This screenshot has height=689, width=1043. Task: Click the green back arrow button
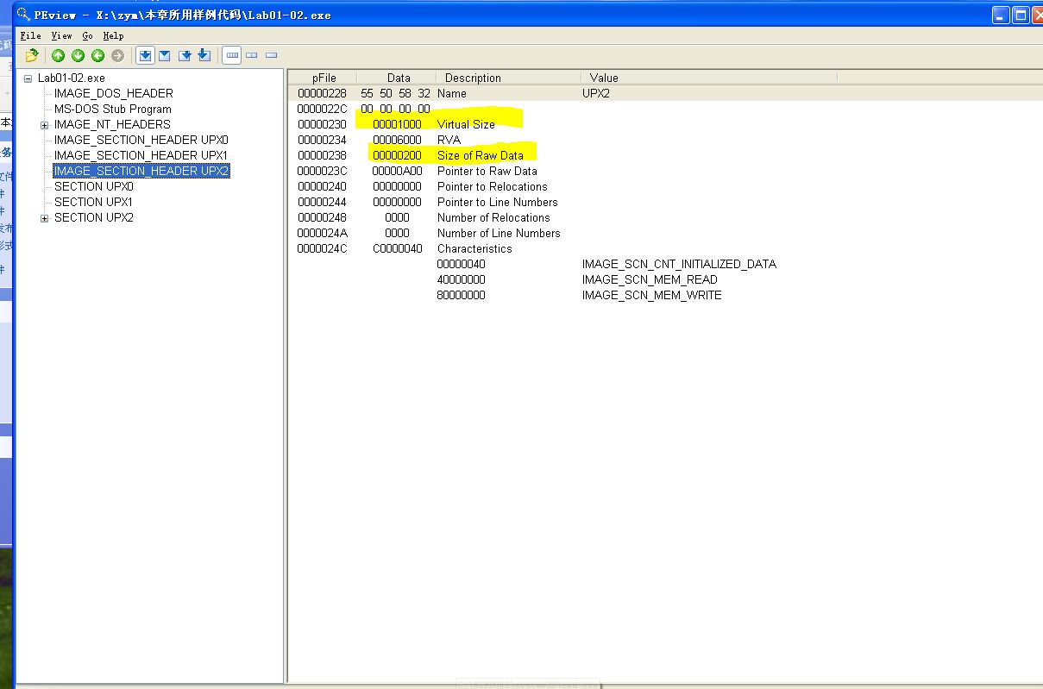tap(97, 56)
